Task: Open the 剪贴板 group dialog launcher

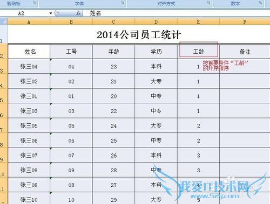Action: point(35,3)
